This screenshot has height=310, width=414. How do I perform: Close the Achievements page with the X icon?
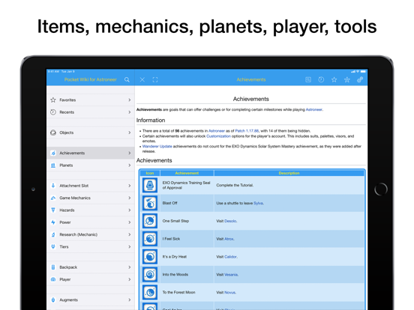pos(142,79)
